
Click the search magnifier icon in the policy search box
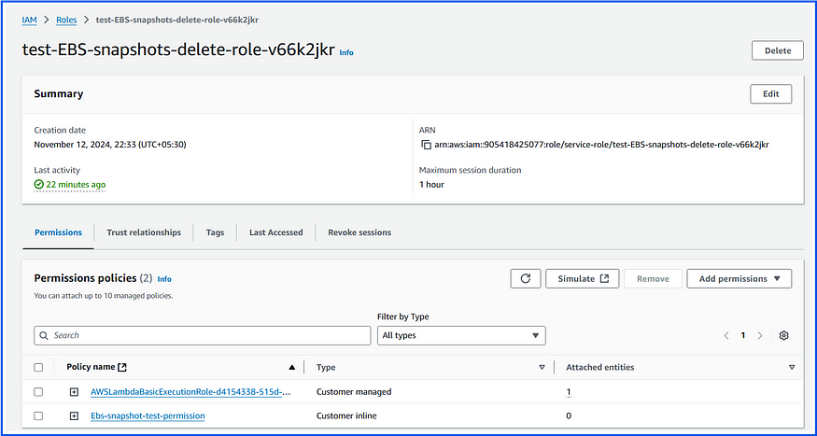coord(44,335)
